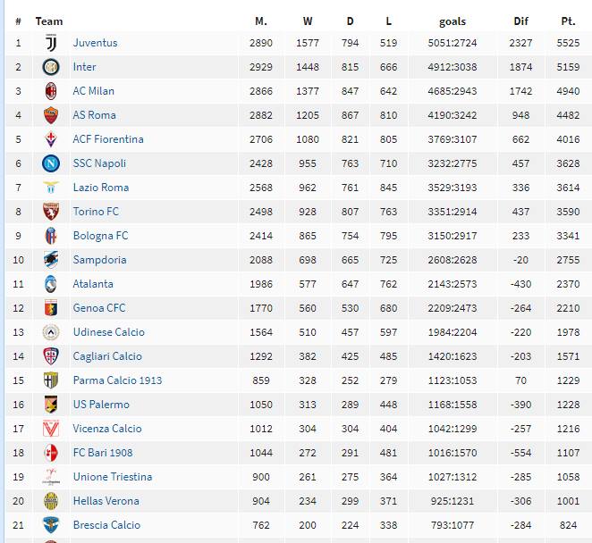Click the Team column header
This screenshot has height=543, width=592.
point(49,21)
